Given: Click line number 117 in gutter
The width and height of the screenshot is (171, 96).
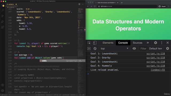Looking at the screenshot, I should tap(10, 43).
